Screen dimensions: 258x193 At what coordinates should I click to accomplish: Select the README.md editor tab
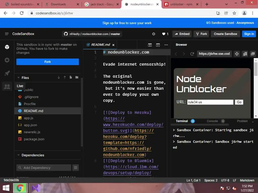tap(100, 45)
